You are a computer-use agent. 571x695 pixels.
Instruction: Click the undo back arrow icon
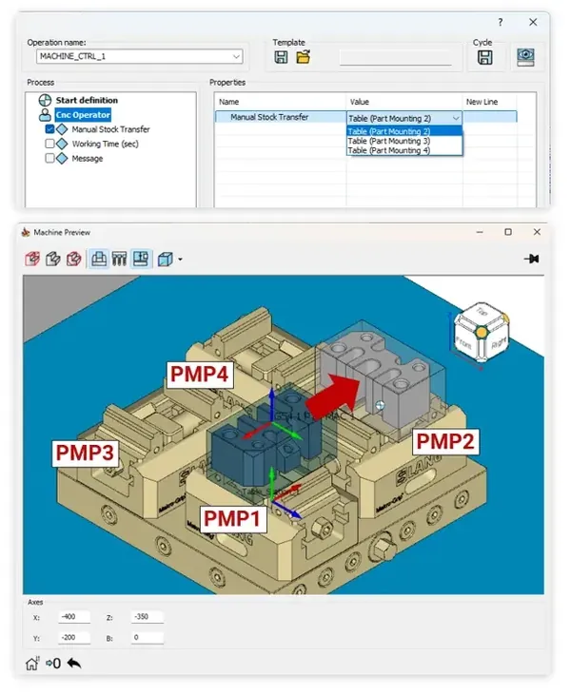[74, 663]
